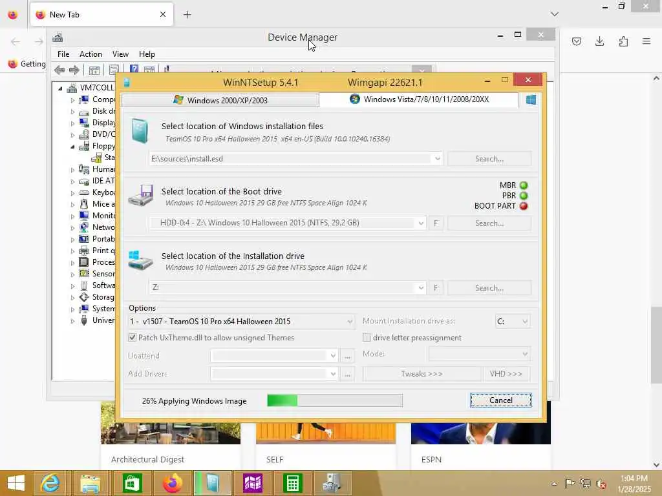Click the installation drive Windows disk icon

pos(140,260)
